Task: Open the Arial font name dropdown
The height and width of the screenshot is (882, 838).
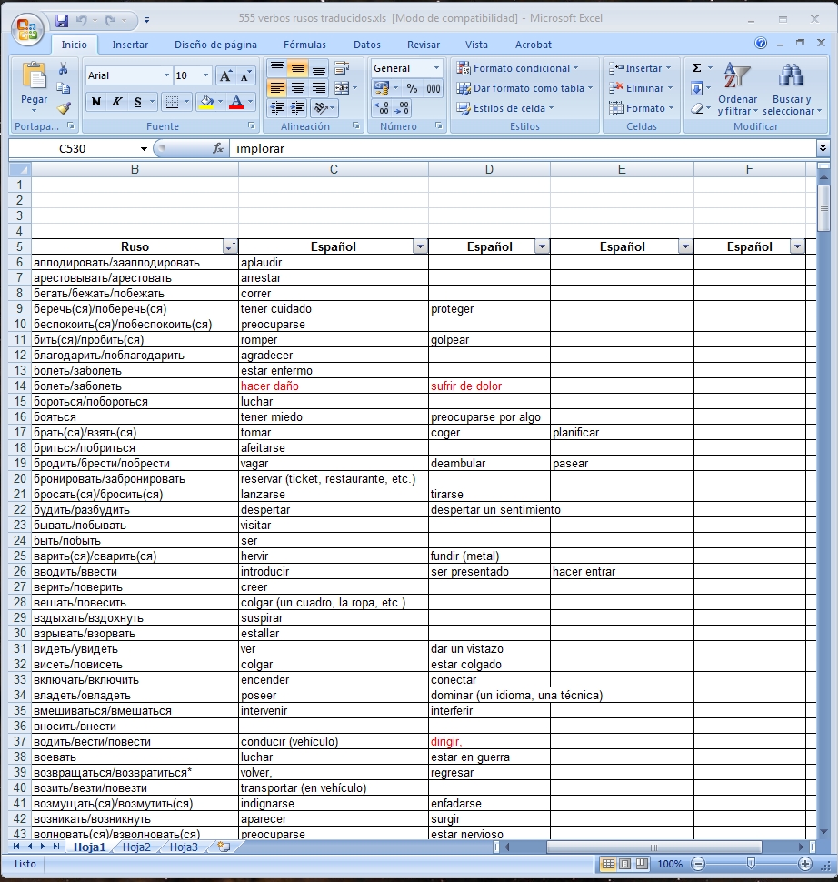Action: tap(166, 76)
